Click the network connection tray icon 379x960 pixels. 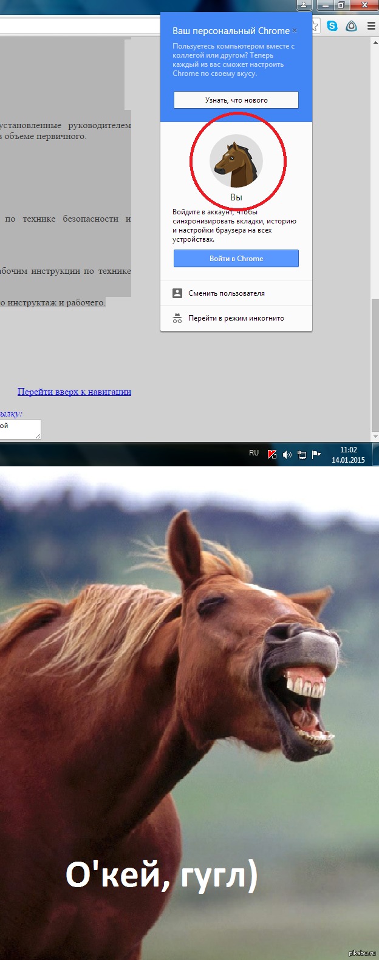click(x=301, y=454)
